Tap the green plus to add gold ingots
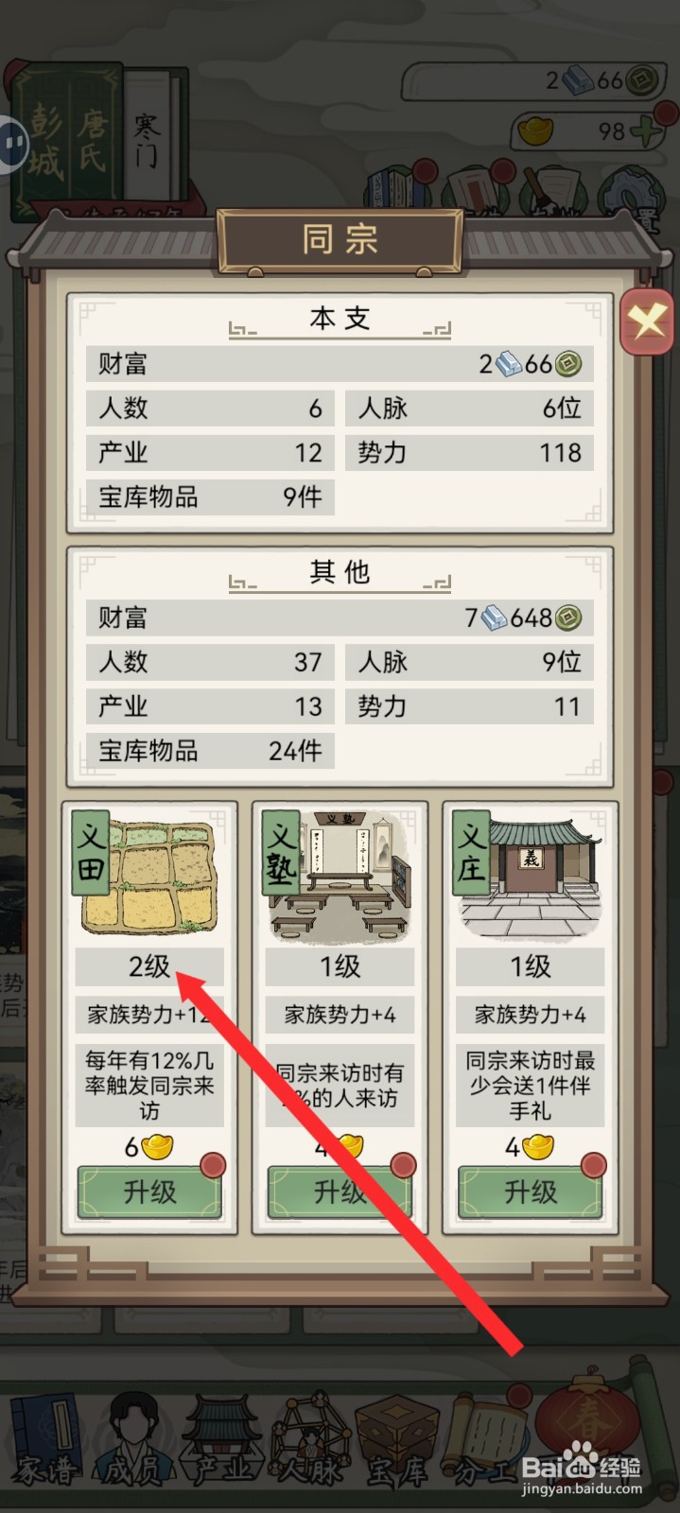The width and height of the screenshot is (680, 1513). [648, 130]
